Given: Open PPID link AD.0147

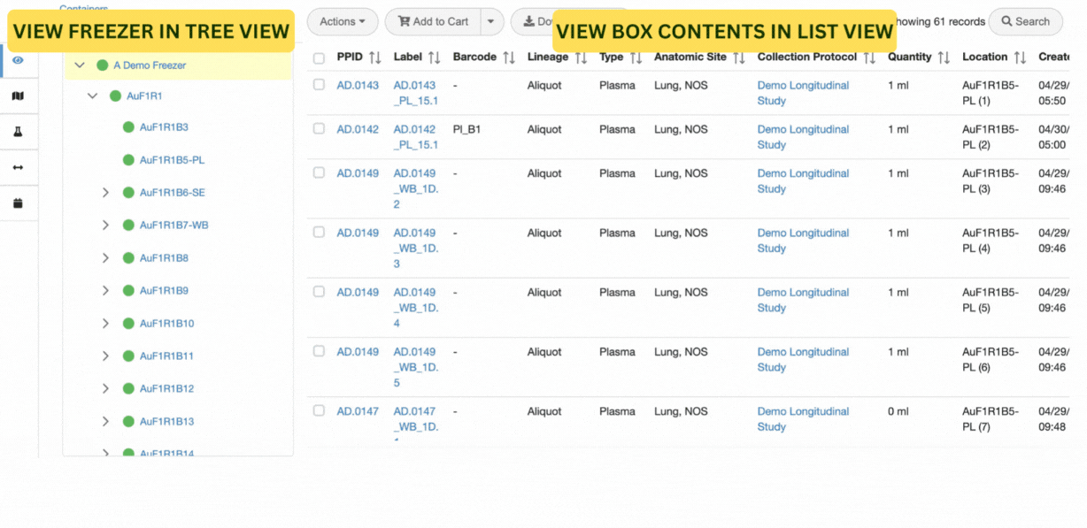Looking at the screenshot, I should (358, 411).
